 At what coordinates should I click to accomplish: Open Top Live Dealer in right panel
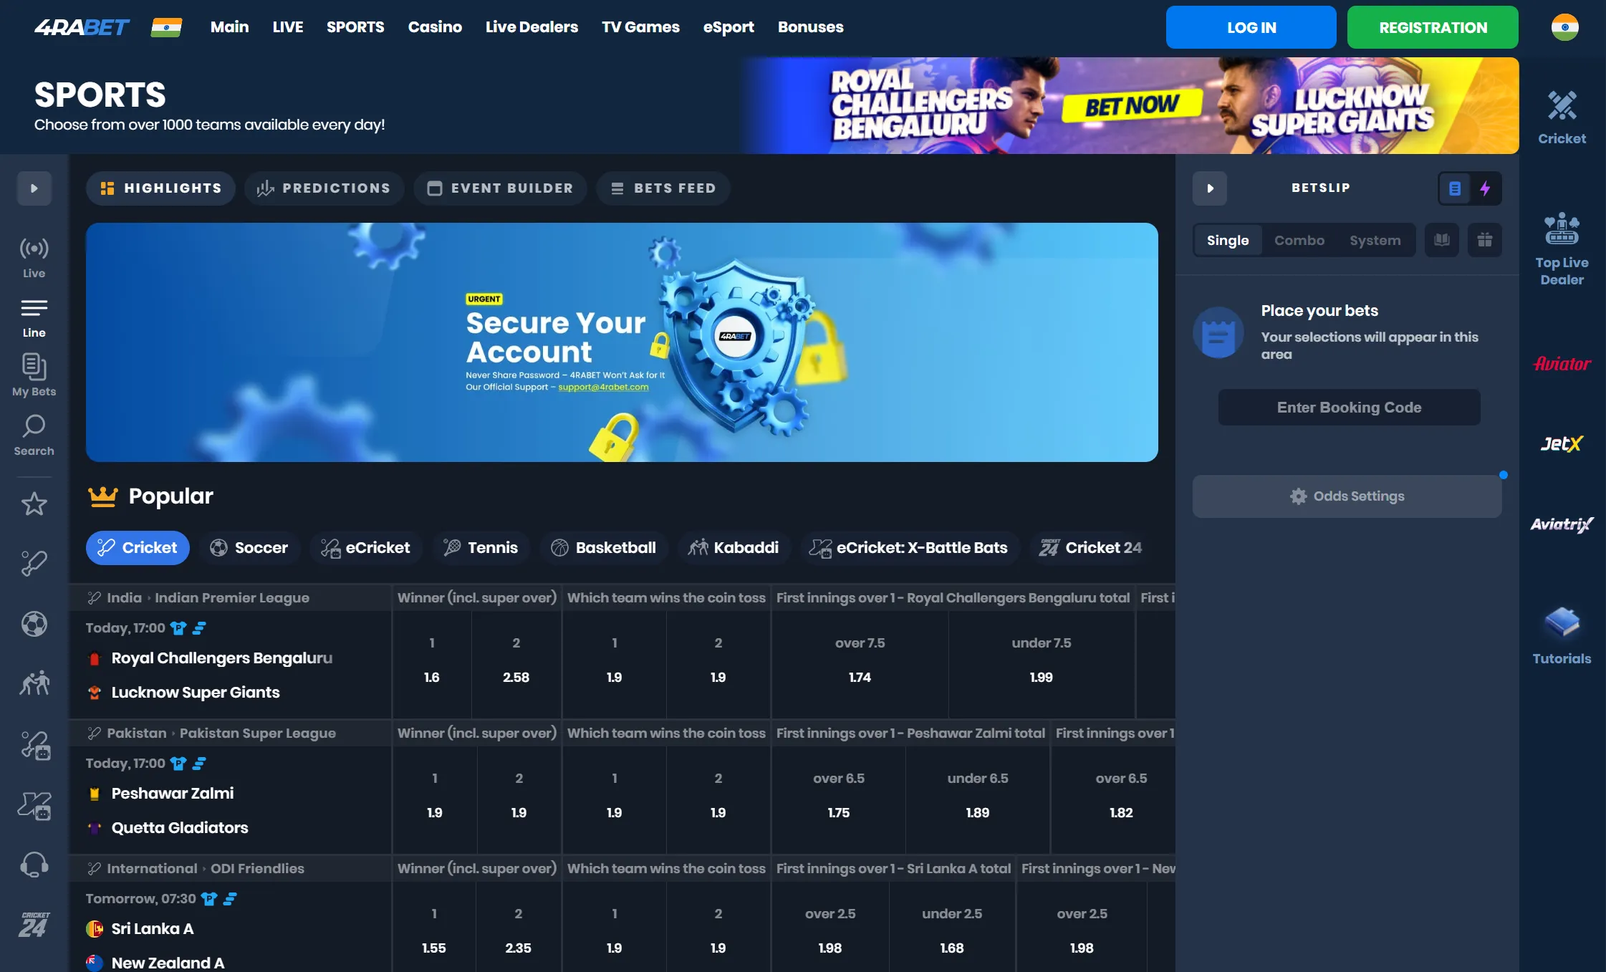point(1562,249)
